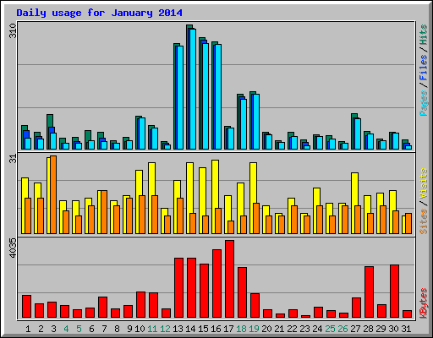Click day label '27' on x-axis
Viewport: 433px width, 338px height.
pos(355,329)
